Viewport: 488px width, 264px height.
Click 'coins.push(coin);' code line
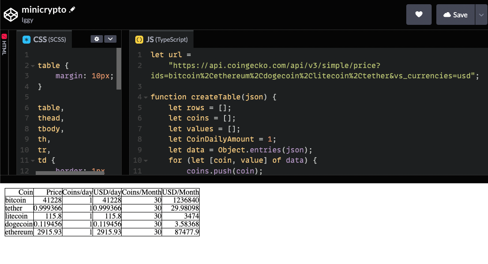[225, 171]
